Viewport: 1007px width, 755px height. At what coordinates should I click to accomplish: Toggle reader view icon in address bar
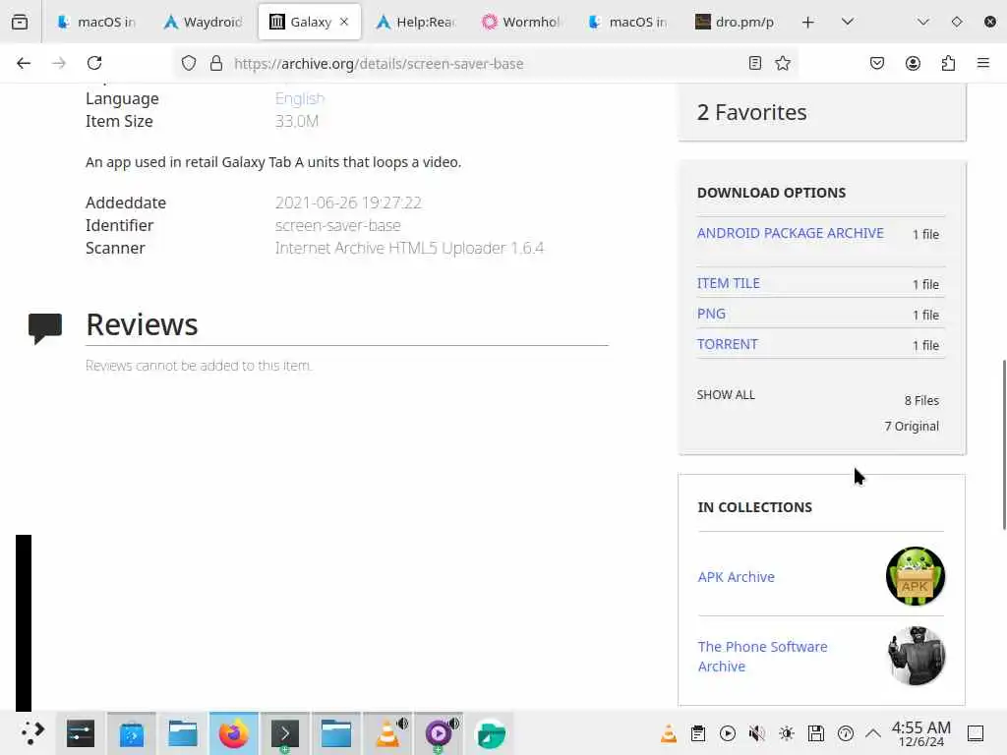click(755, 63)
